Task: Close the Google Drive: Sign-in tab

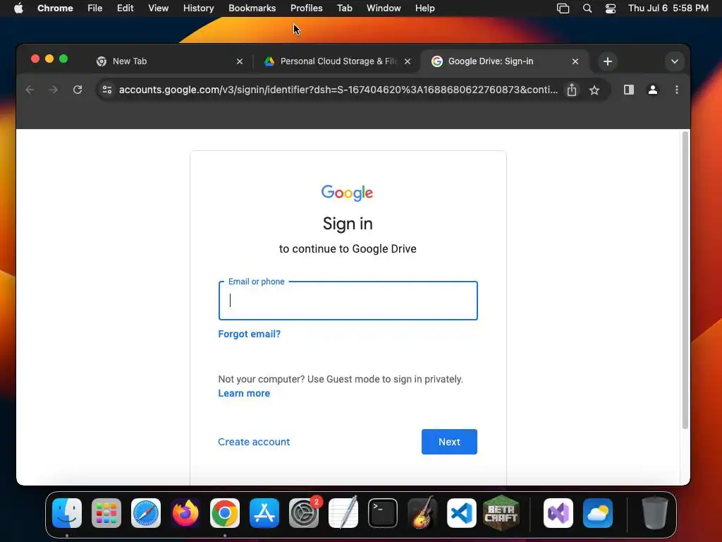Action: [x=575, y=61]
